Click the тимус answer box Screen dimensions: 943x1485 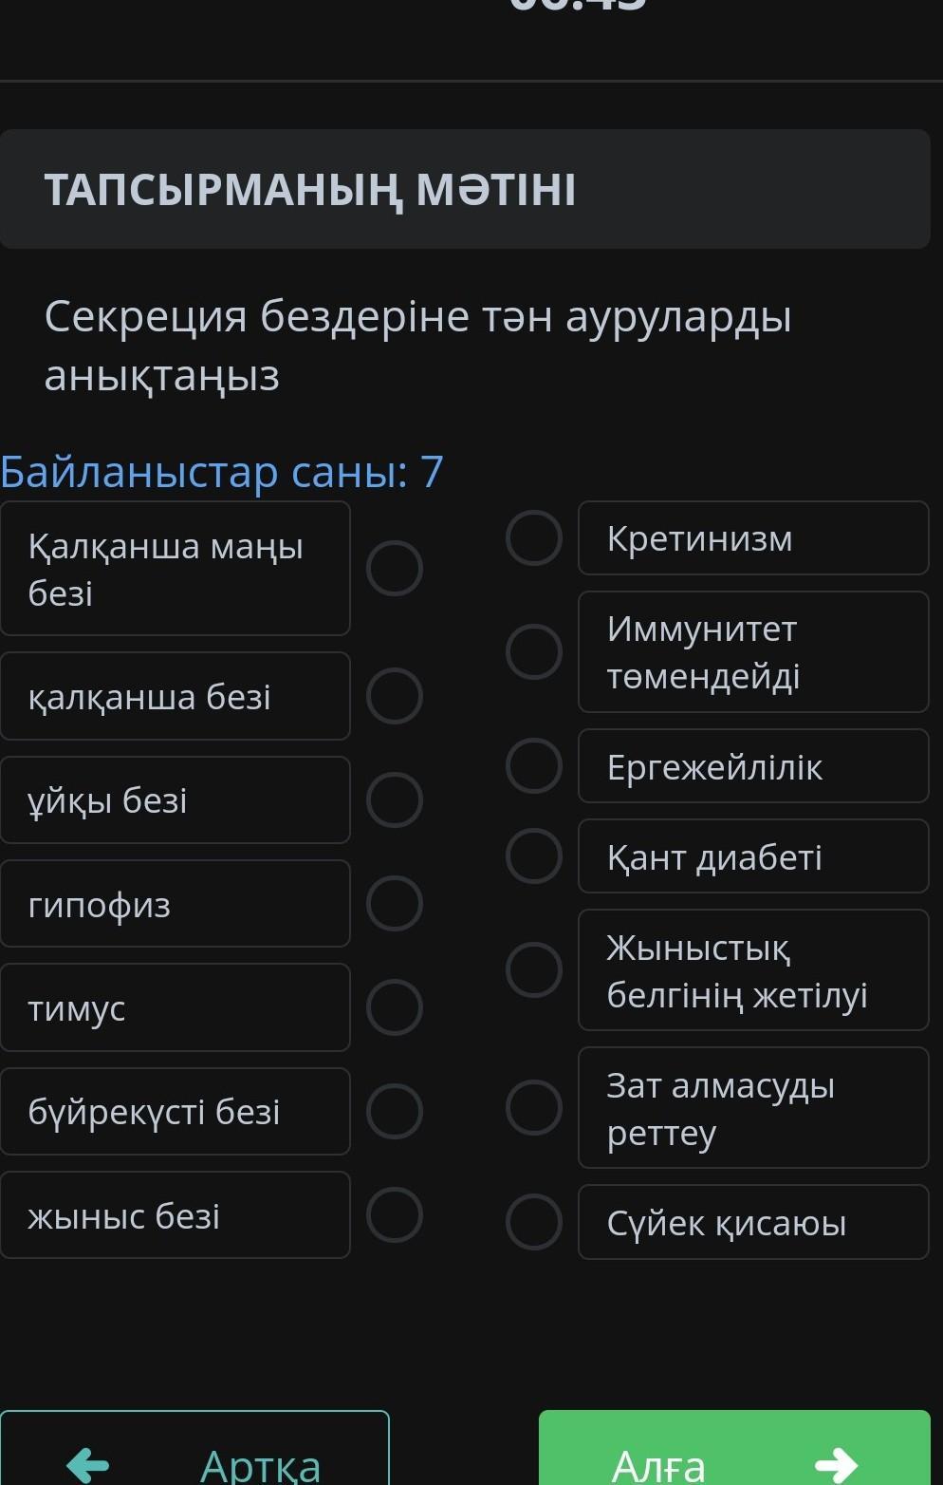(176, 1007)
